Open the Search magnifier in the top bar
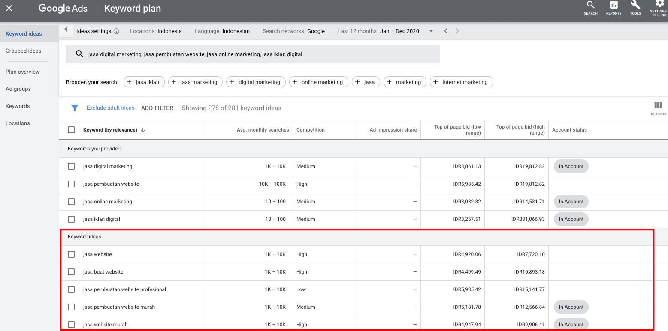 (x=591, y=7)
